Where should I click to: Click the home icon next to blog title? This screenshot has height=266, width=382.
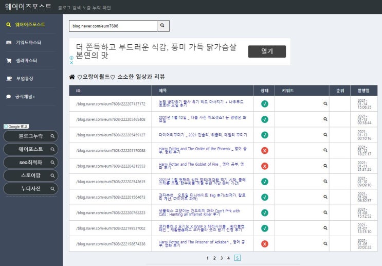point(72,77)
